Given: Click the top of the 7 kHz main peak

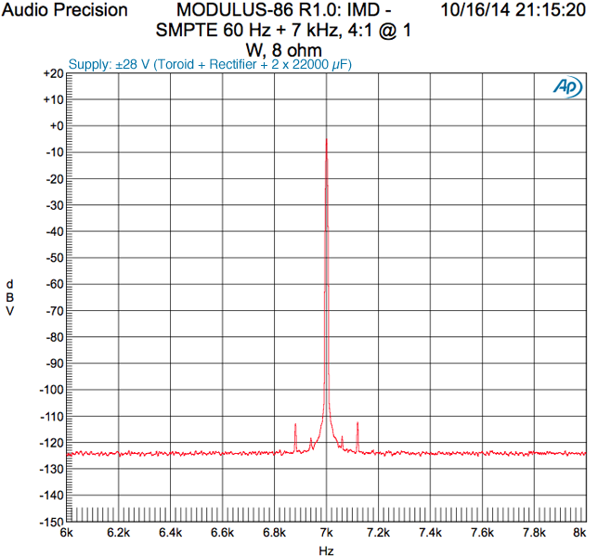Looking at the screenshot, I should (327, 140).
